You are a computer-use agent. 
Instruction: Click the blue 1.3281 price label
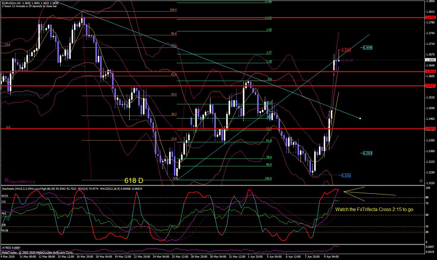[x=346, y=176]
